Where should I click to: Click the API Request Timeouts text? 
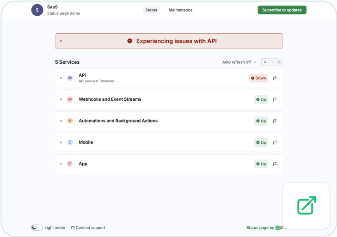pos(96,81)
